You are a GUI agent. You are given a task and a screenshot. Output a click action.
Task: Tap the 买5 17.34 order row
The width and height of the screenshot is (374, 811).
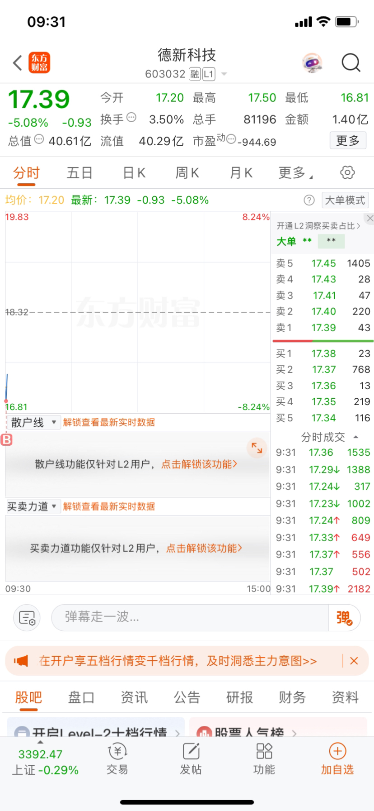click(x=323, y=418)
